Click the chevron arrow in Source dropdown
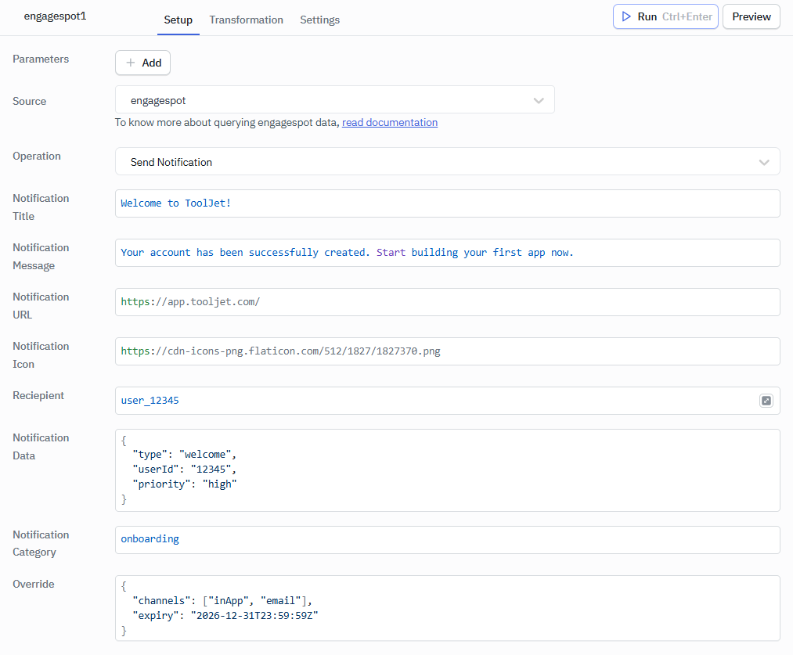The image size is (793, 655). pos(539,100)
